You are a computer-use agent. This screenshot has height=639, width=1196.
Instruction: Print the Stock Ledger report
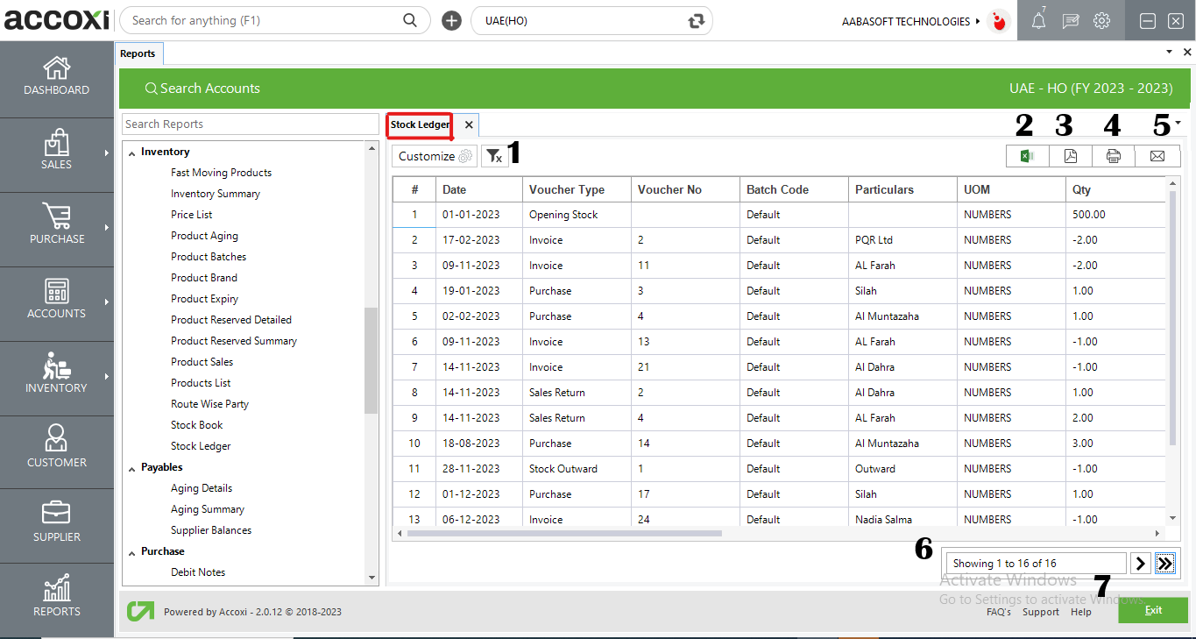[1113, 155]
